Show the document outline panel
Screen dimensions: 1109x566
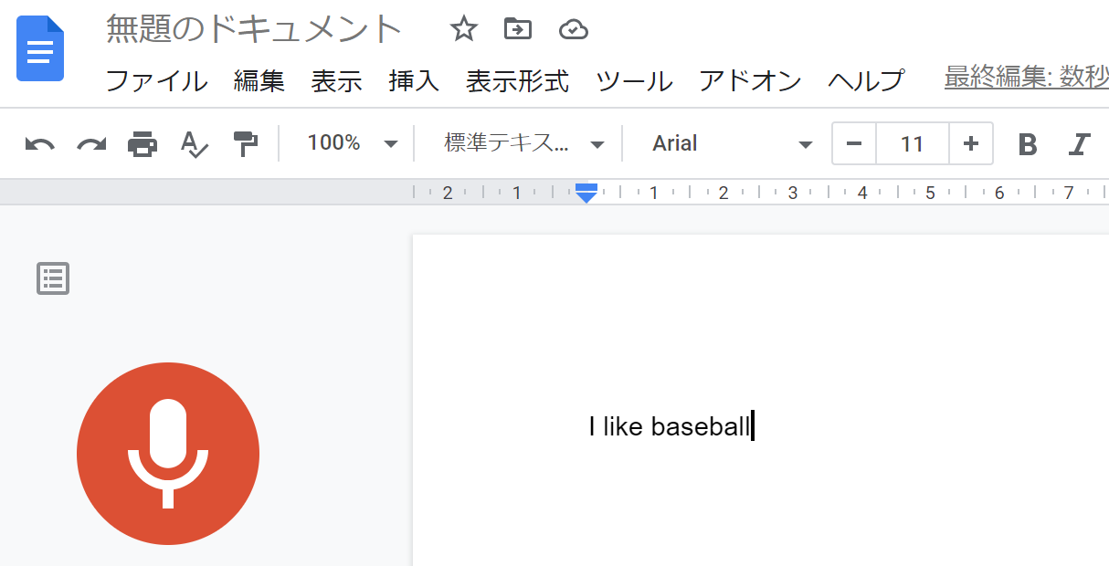click(x=53, y=278)
